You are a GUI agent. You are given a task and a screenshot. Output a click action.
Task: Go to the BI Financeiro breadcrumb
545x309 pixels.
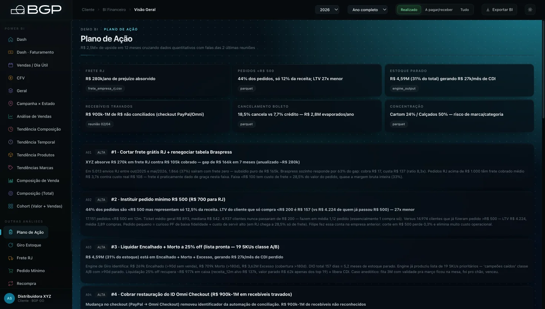click(114, 10)
